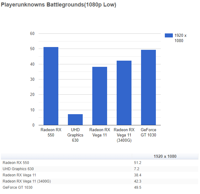The width and height of the screenshot is (200, 194).
Task: Click the 0 y-axis tick label
Action: tap(33, 125)
